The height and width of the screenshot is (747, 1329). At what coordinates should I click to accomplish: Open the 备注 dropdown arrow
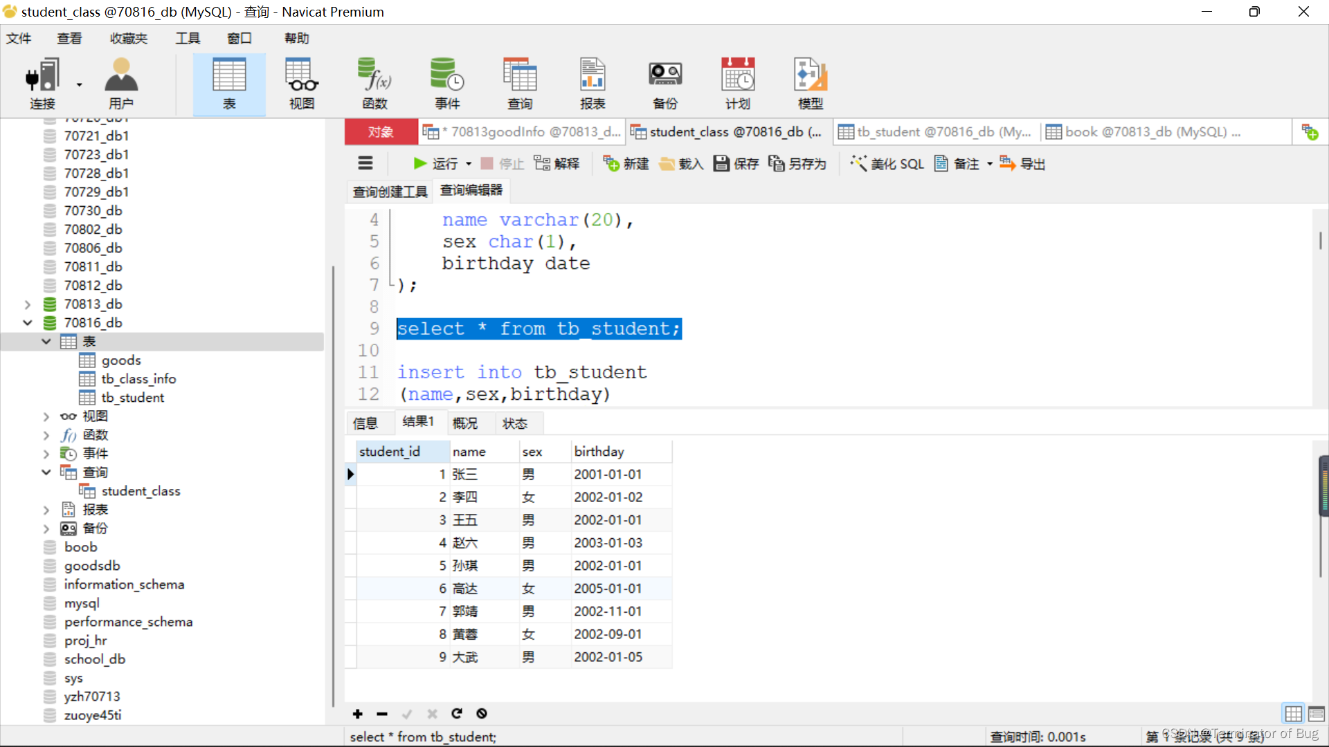coord(990,164)
